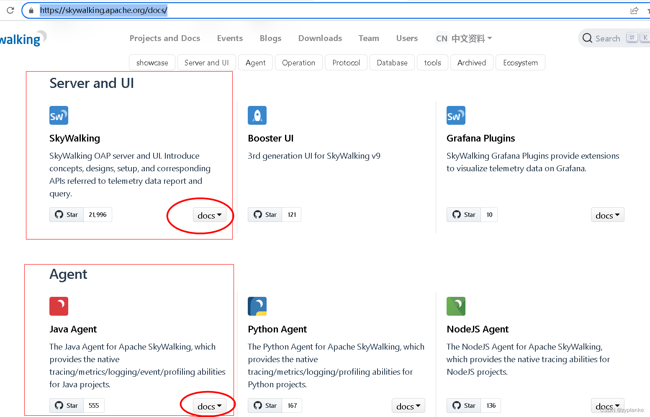Click the SkyWalking project SW icon
650x417 pixels.
[59, 115]
